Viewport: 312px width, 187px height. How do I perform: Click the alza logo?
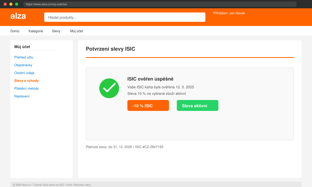18,16
